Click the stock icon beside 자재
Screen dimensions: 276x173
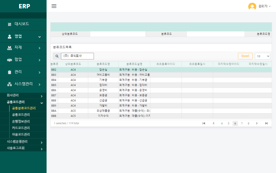click(10, 48)
